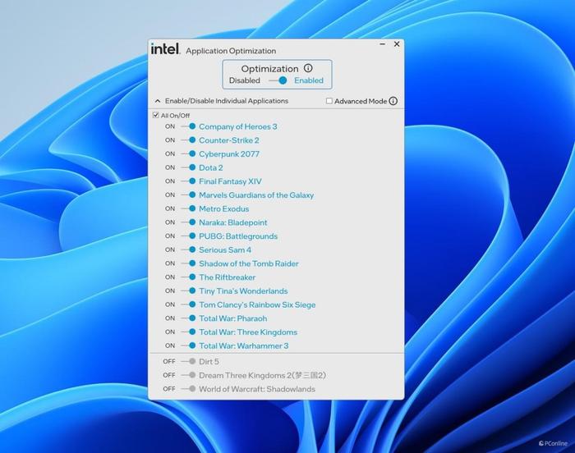Disable Shadow of the Tomb Raider toggle
This screenshot has width=575, height=453.
188,263
